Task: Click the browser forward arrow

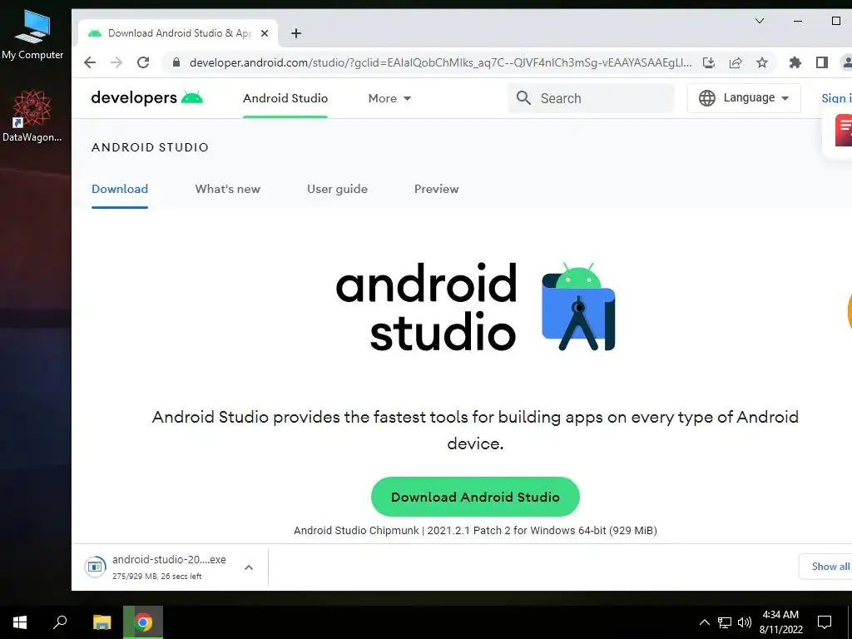Action: tap(116, 62)
